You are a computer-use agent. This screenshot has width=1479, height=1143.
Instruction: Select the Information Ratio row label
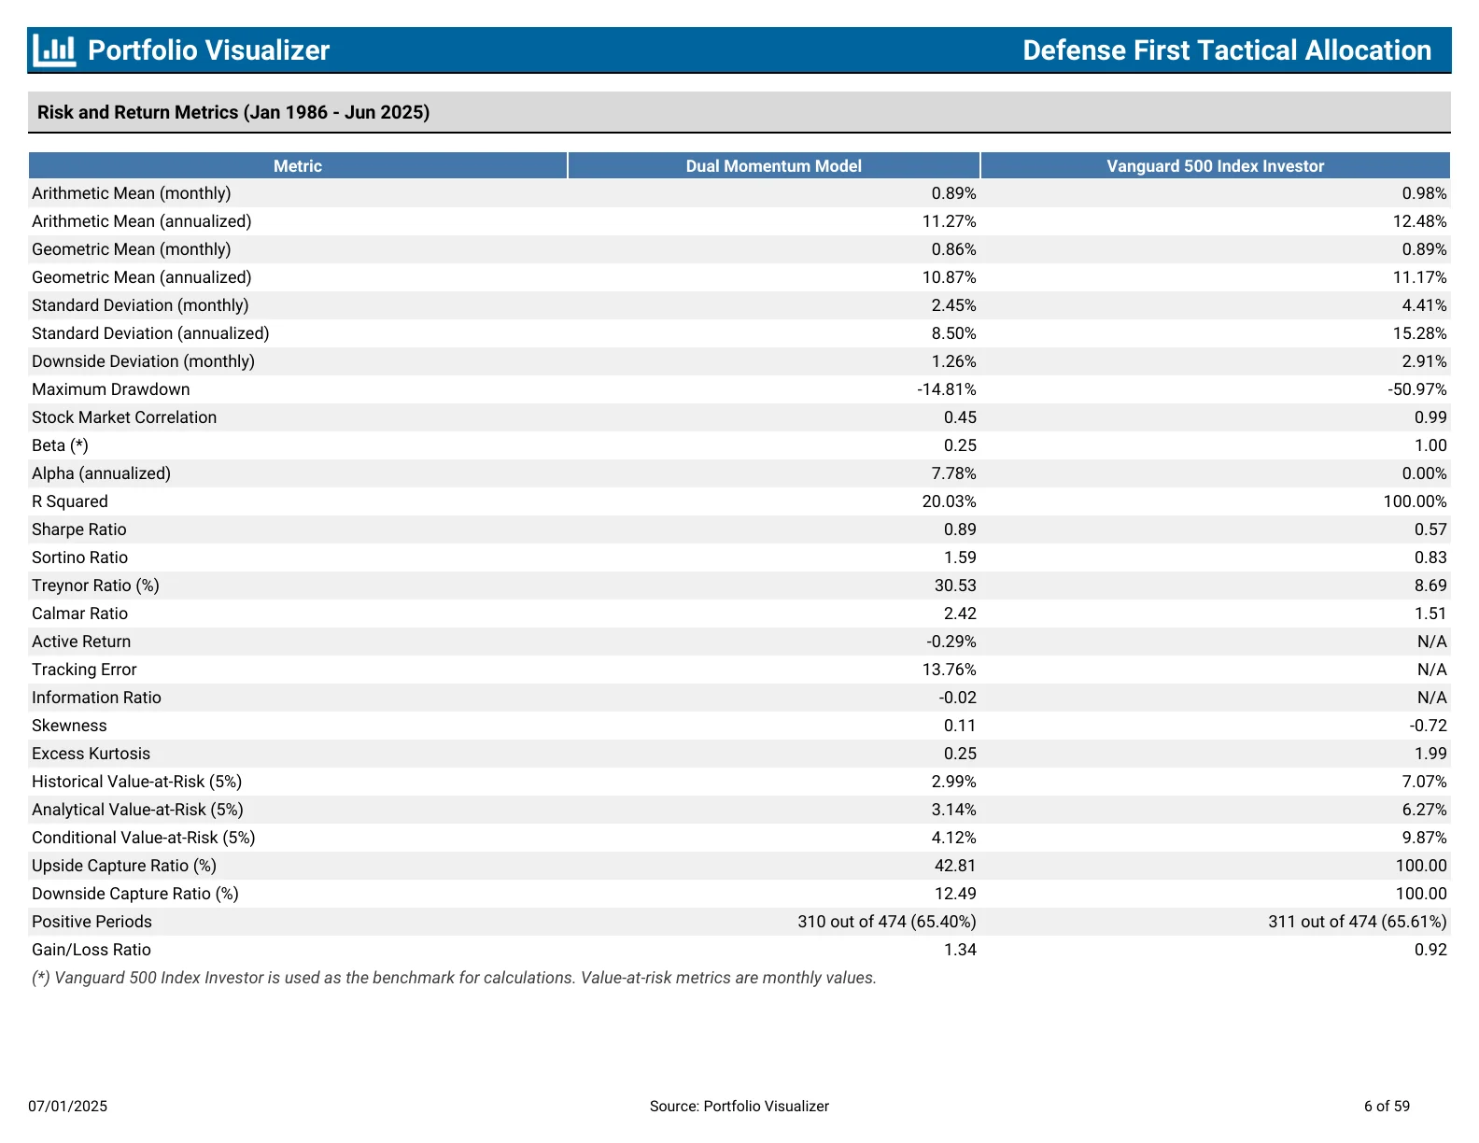(96, 698)
